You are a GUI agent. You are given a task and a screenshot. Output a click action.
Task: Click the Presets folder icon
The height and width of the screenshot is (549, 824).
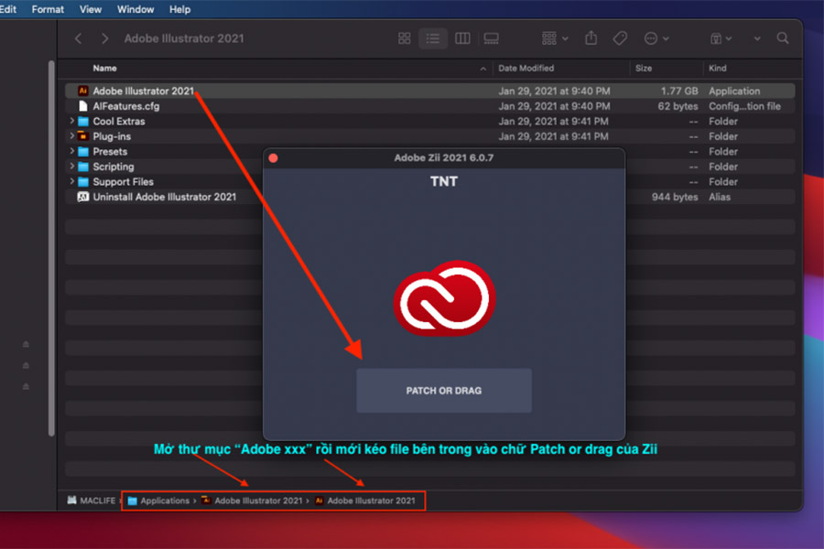click(x=83, y=152)
